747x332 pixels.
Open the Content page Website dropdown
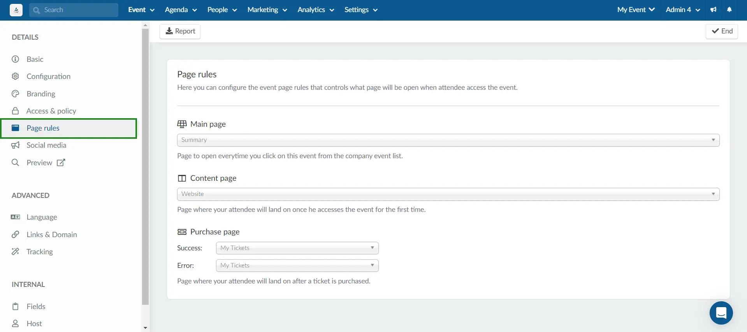[448, 194]
